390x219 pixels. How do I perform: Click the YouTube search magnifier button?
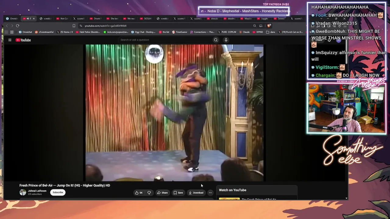[216, 40]
